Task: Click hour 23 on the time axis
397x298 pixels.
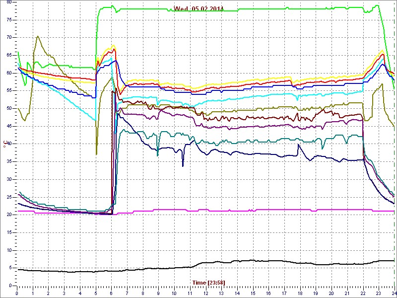Action: point(379,293)
